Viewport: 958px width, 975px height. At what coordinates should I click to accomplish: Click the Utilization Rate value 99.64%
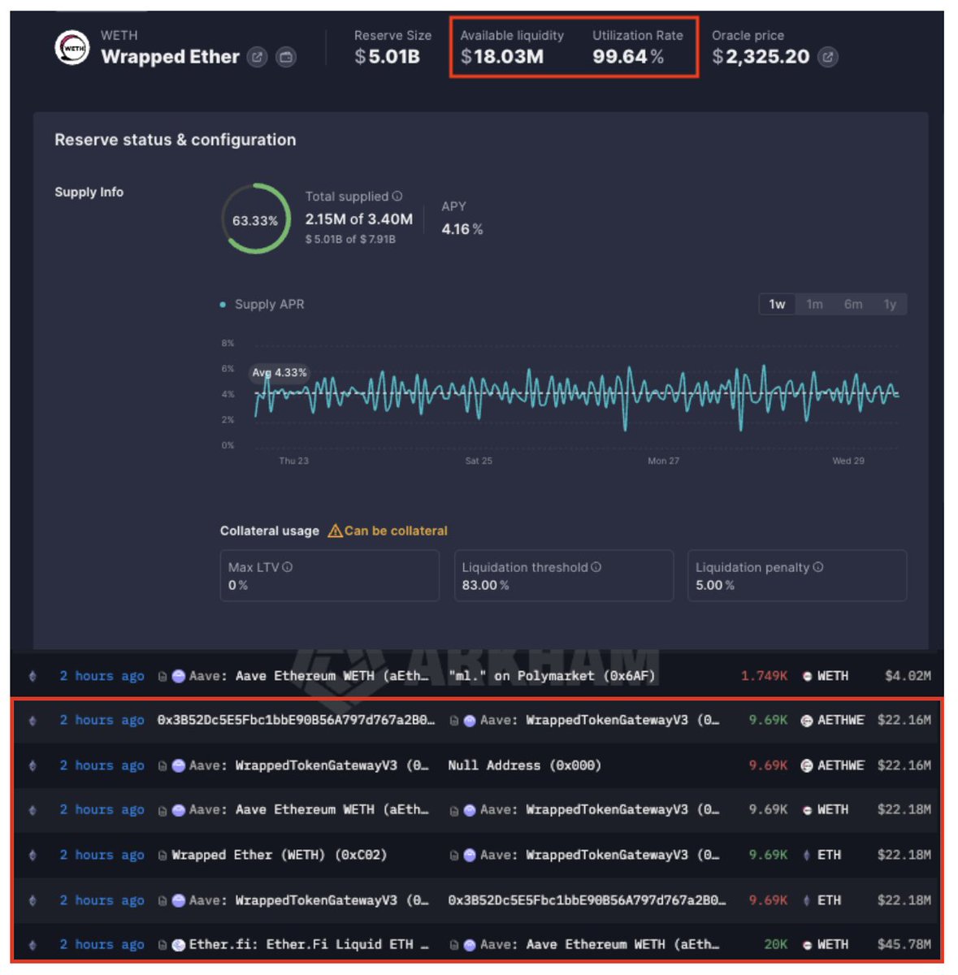click(628, 57)
